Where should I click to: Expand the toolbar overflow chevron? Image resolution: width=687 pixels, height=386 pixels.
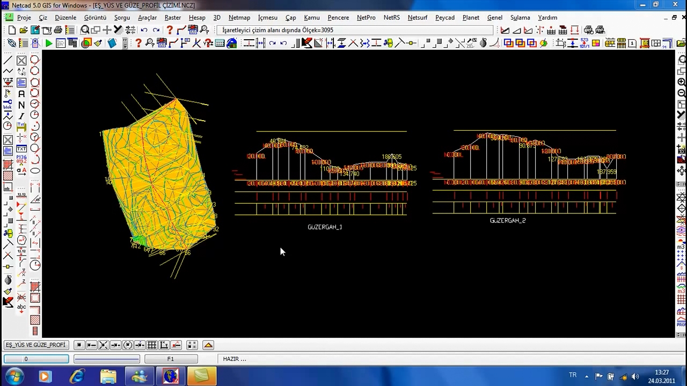(125, 43)
